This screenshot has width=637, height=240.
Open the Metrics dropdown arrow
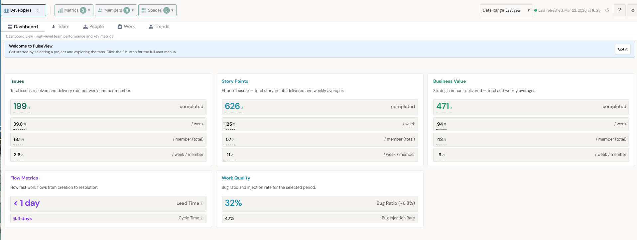click(x=89, y=10)
